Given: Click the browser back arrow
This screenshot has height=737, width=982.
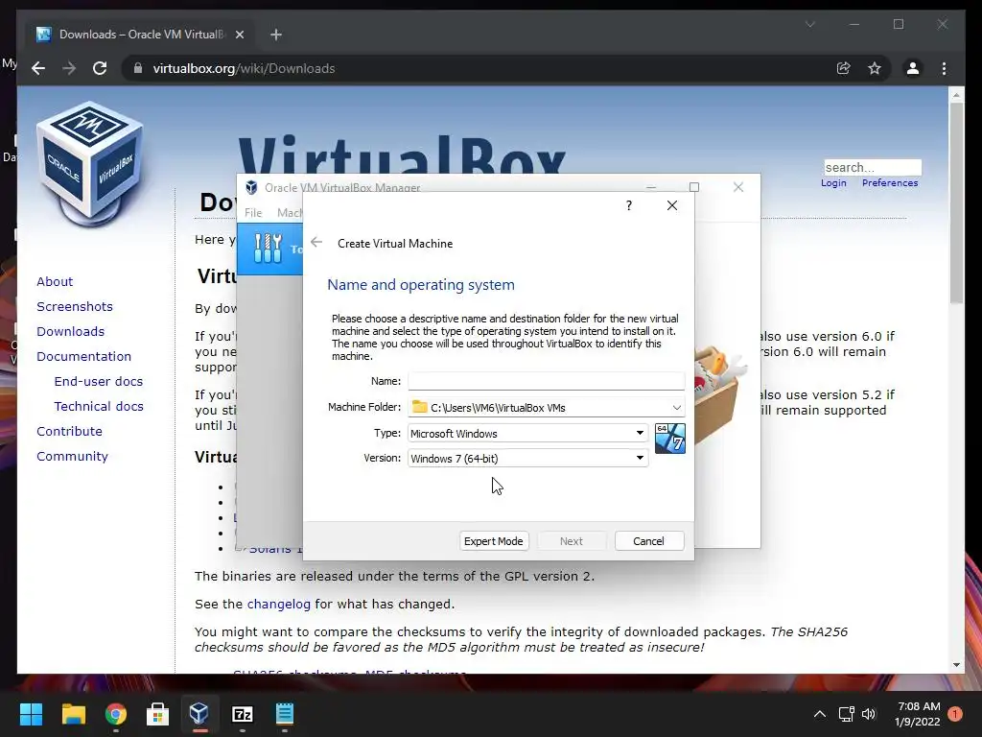Looking at the screenshot, I should point(38,68).
